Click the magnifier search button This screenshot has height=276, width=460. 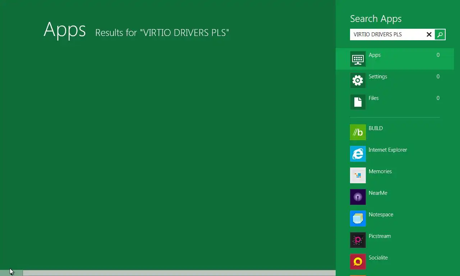click(x=440, y=34)
